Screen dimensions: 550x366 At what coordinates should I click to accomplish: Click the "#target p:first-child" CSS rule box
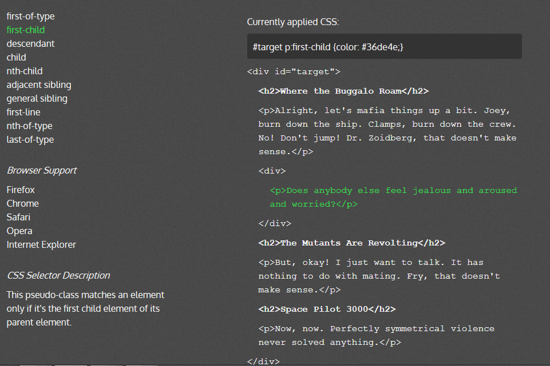pyautogui.click(x=385, y=47)
